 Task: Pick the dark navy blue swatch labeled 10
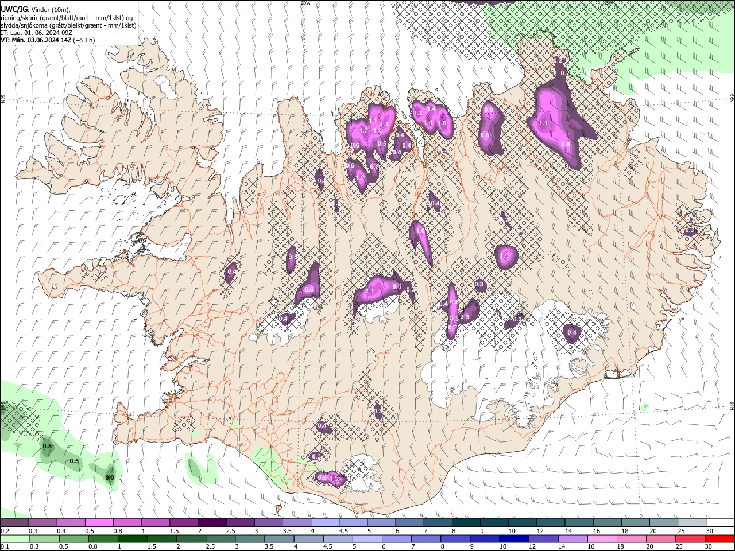tap(513, 538)
